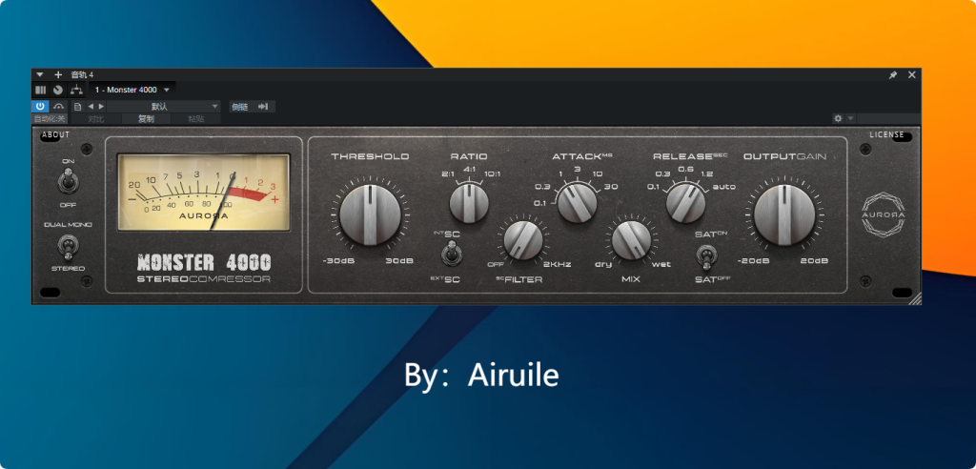Click the OUTPUT GAIN knob

pos(784,214)
